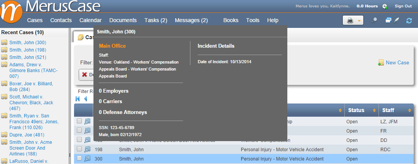
Task: Open recent case Smith, John (198)
Action: point(28,50)
